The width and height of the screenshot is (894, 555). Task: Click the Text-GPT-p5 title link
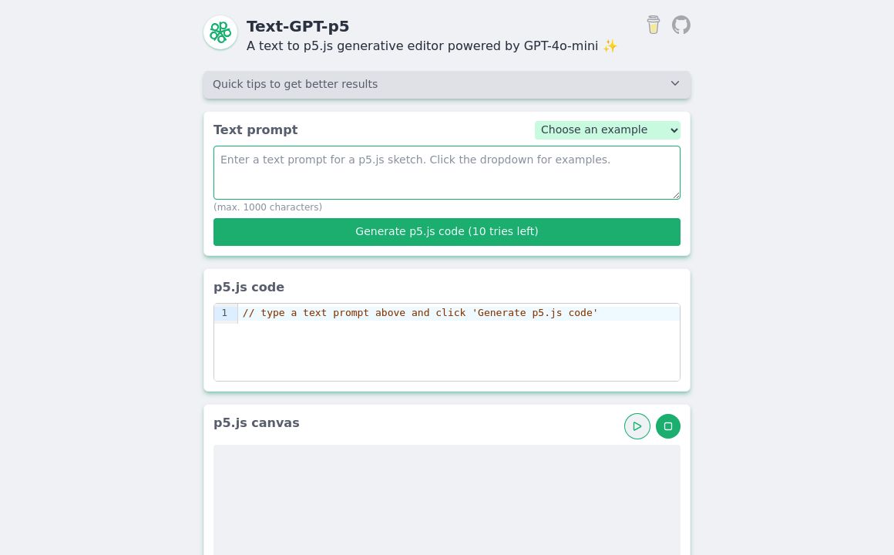pyautogui.click(x=298, y=26)
